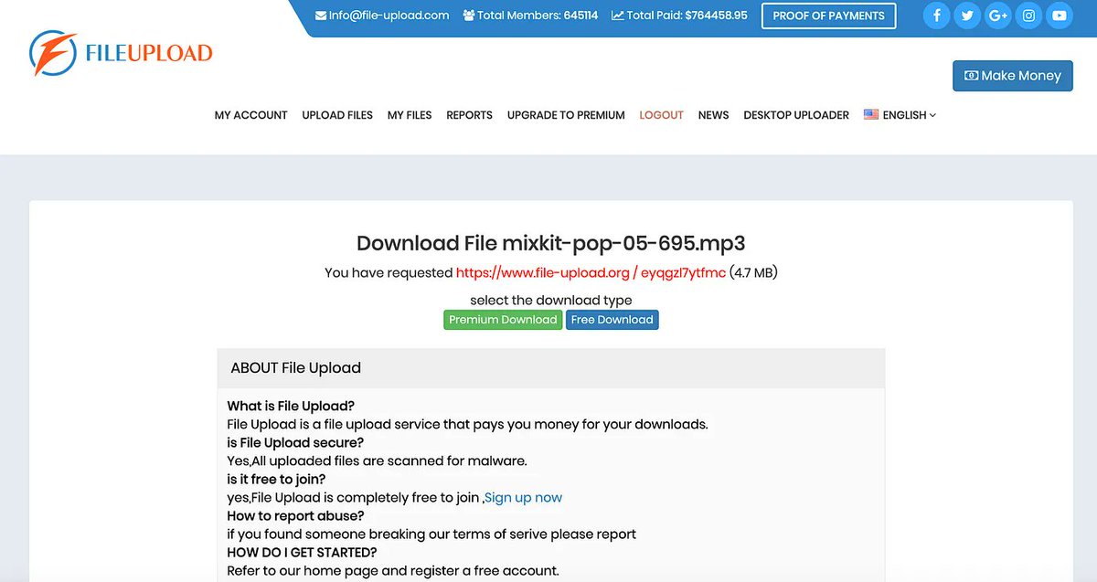Click 'select the download type' label
The width and height of the screenshot is (1097, 582).
pyautogui.click(x=550, y=300)
